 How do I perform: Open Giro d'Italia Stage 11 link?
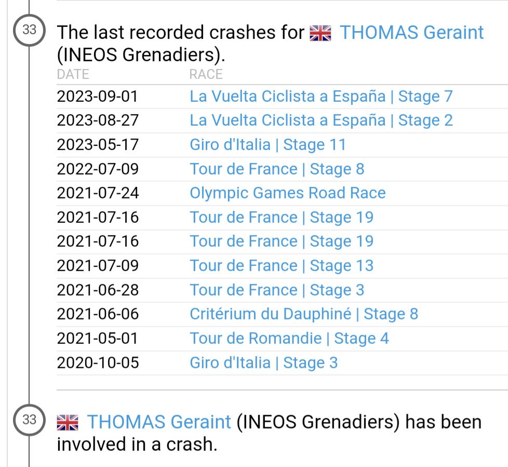(x=268, y=144)
